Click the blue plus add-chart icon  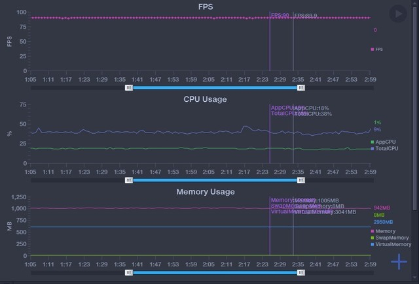coord(399,262)
